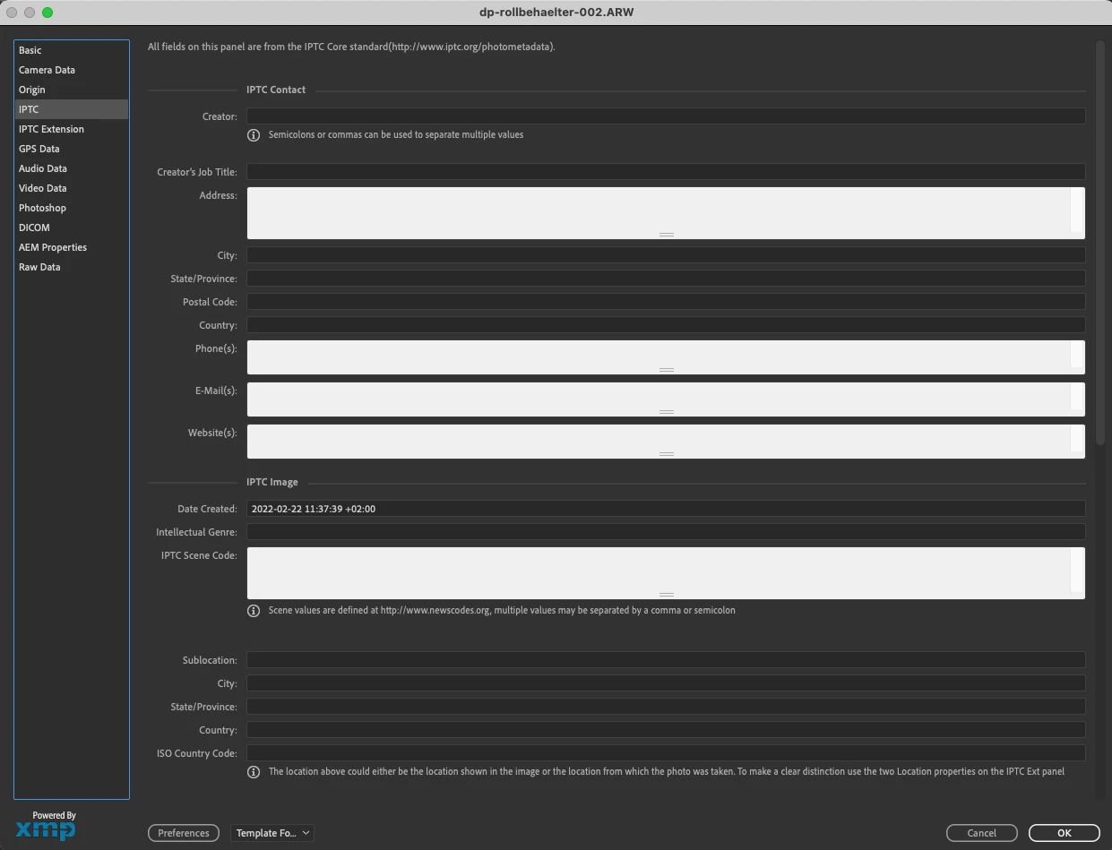
Task: Switch to GPS Data panel
Action: pyautogui.click(x=72, y=149)
